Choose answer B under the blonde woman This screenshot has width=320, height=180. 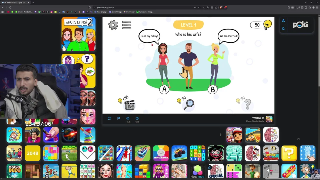tap(213, 89)
